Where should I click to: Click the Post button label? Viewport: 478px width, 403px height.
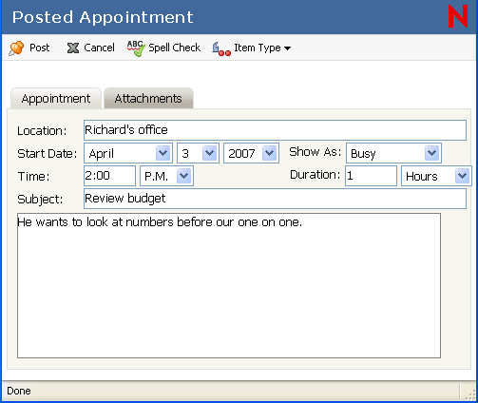[x=40, y=48]
